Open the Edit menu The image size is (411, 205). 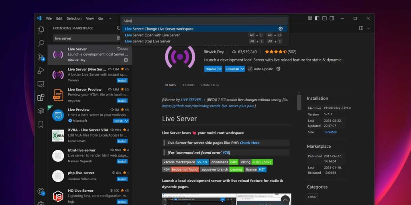pyautogui.click(x=59, y=18)
